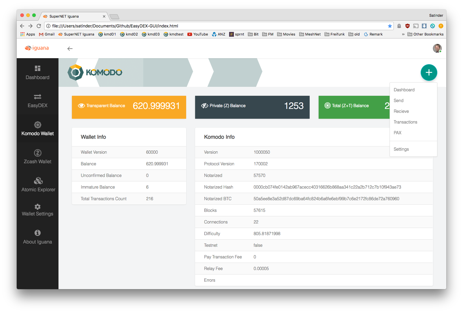Click the ghost extension icon
The width and height of the screenshot is (463, 313).
click(399, 26)
